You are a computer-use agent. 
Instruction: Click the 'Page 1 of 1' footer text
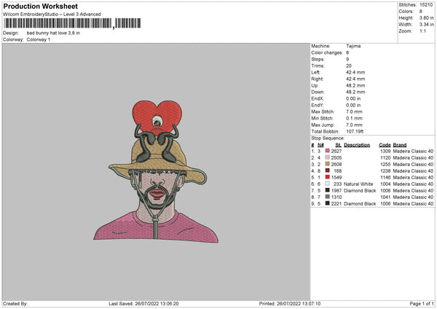(x=422, y=304)
